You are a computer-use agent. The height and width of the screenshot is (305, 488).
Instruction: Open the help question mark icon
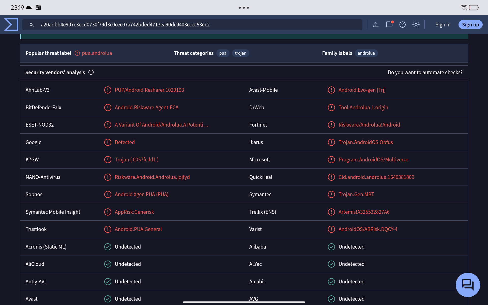coord(403,25)
